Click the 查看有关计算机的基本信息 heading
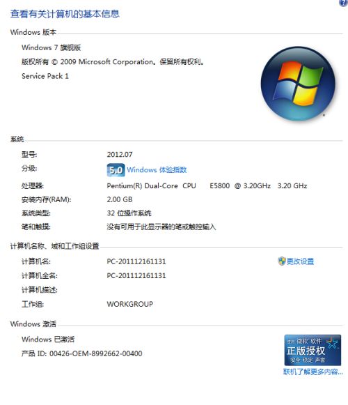This screenshot has height=405, width=348. point(65,14)
